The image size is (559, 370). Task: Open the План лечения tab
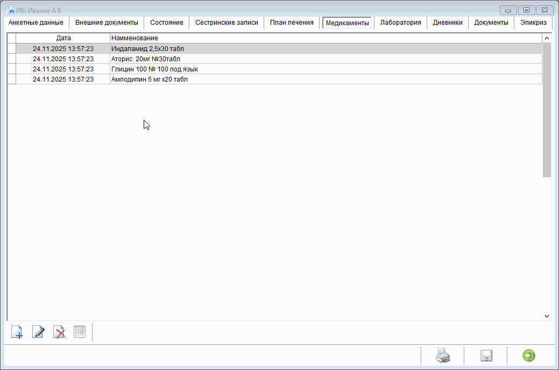point(292,23)
